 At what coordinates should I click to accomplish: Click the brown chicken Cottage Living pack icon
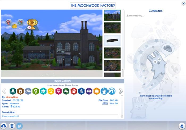click(x=20, y=91)
